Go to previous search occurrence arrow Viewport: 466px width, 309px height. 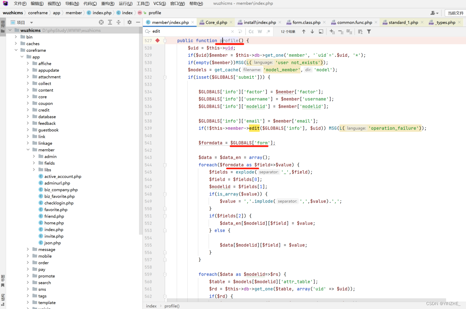click(304, 32)
